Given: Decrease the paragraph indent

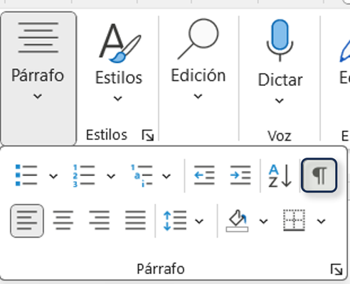Looking at the screenshot, I should [x=204, y=175].
